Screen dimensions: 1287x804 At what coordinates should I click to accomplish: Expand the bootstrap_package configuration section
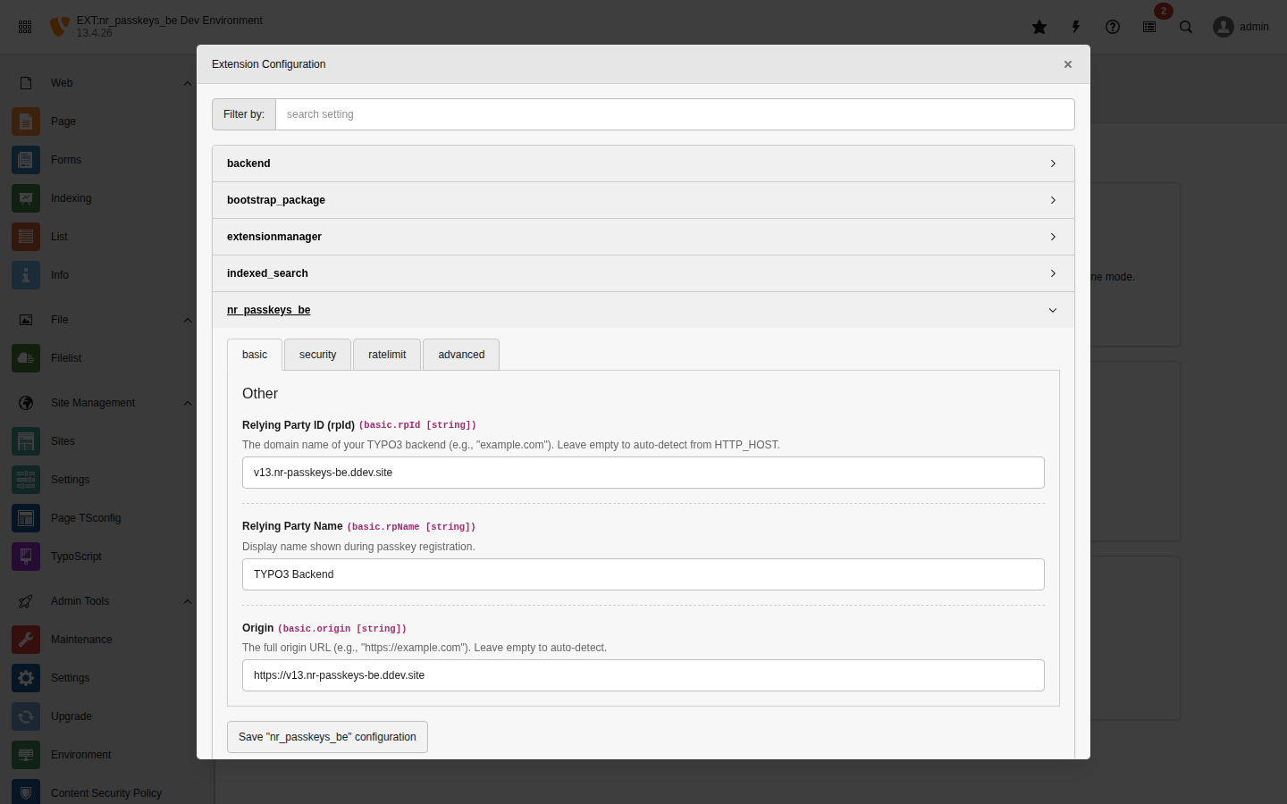[643, 200]
